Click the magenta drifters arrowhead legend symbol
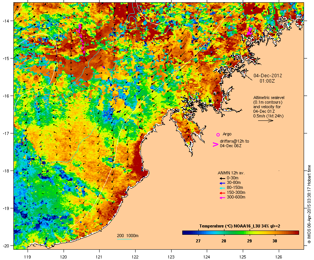The image size is (314, 260). 215,145
